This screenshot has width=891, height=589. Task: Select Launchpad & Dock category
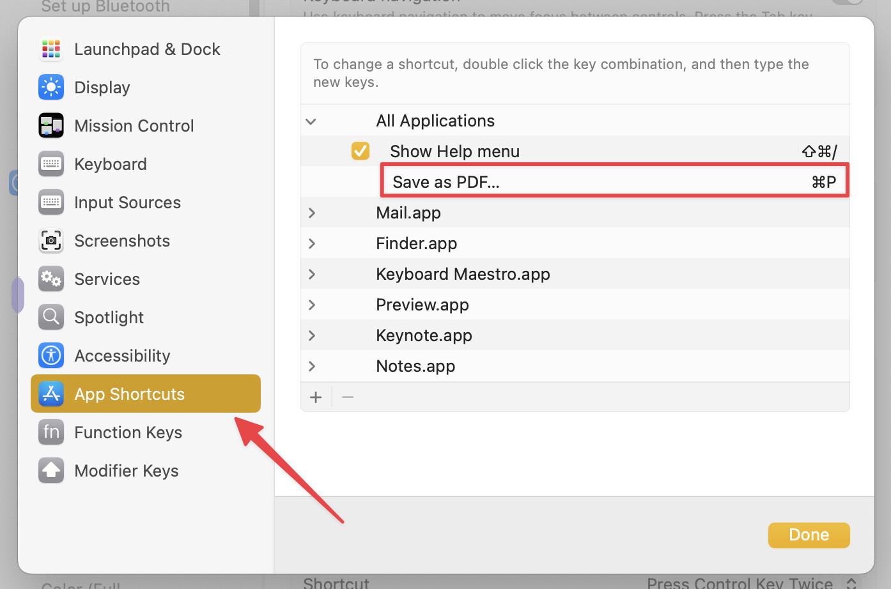click(x=147, y=49)
